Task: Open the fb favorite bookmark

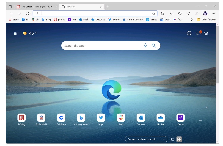Action: [x=25, y=20]
